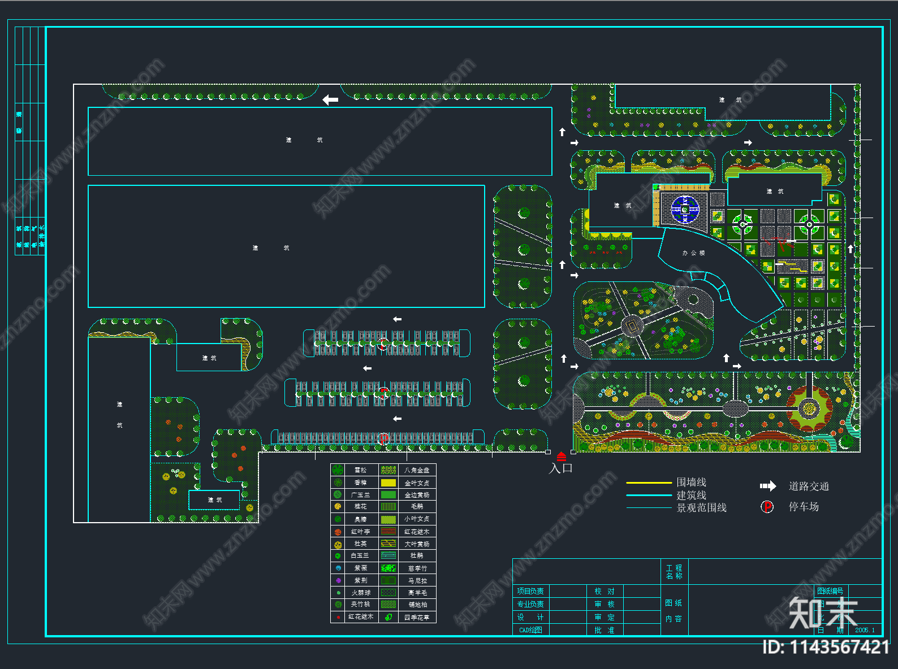Viewport: 898px width, 669px height.
Task: Select the octagonal plaza in the garden
Action: (632, 326)
